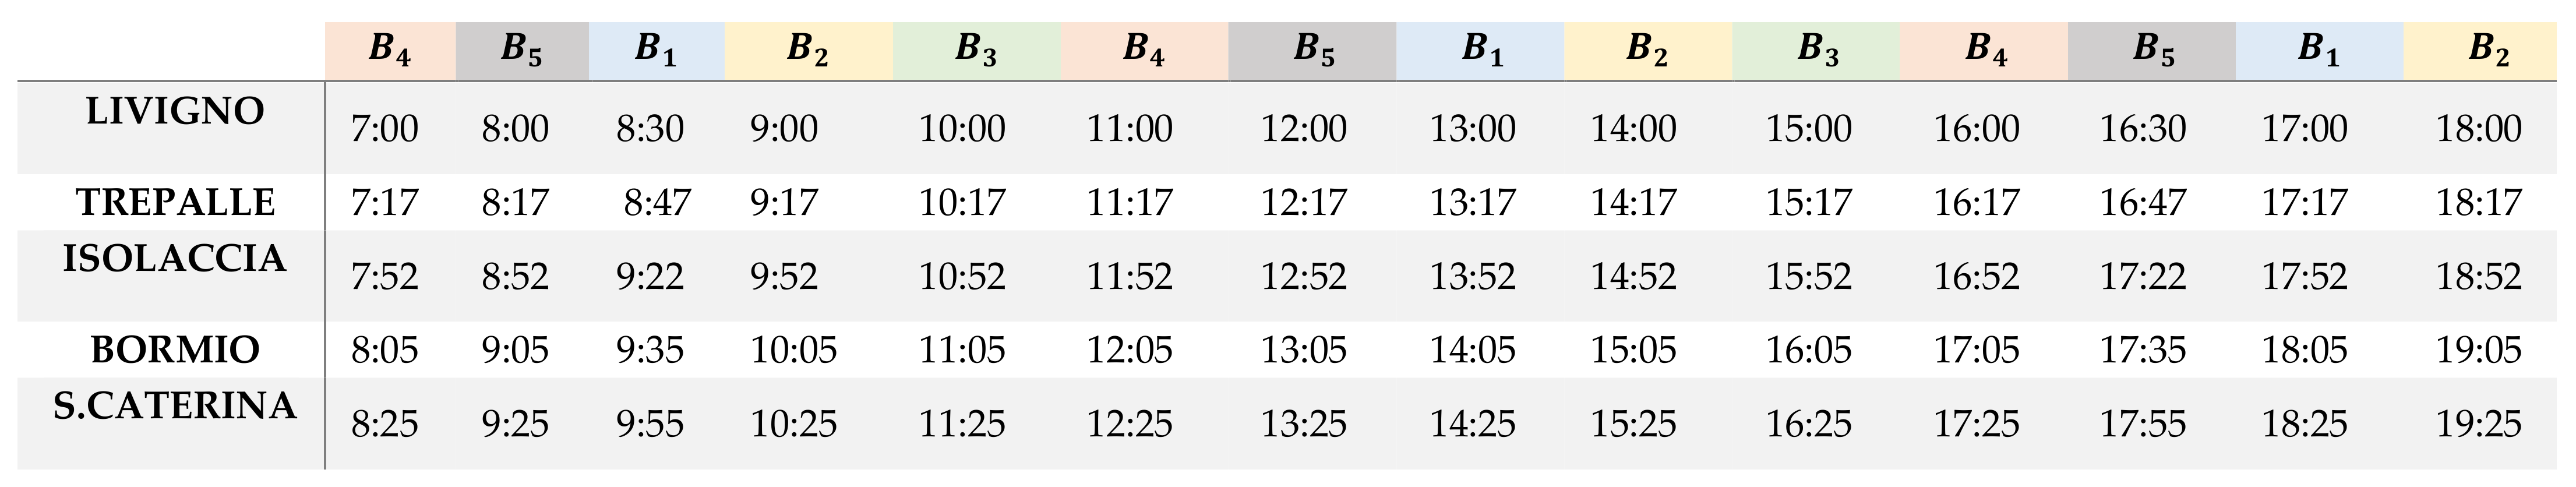Click the S.CATERINA row label
The width and height of the screenshot is (2576, 487).
175,406
